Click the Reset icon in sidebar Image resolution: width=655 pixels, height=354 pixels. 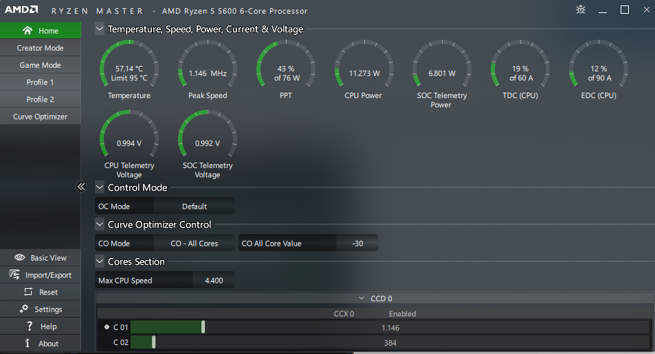pyautogui.click(x=28, y=292)
